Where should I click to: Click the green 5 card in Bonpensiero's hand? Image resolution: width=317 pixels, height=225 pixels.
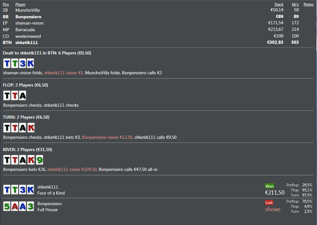(7, 207)
